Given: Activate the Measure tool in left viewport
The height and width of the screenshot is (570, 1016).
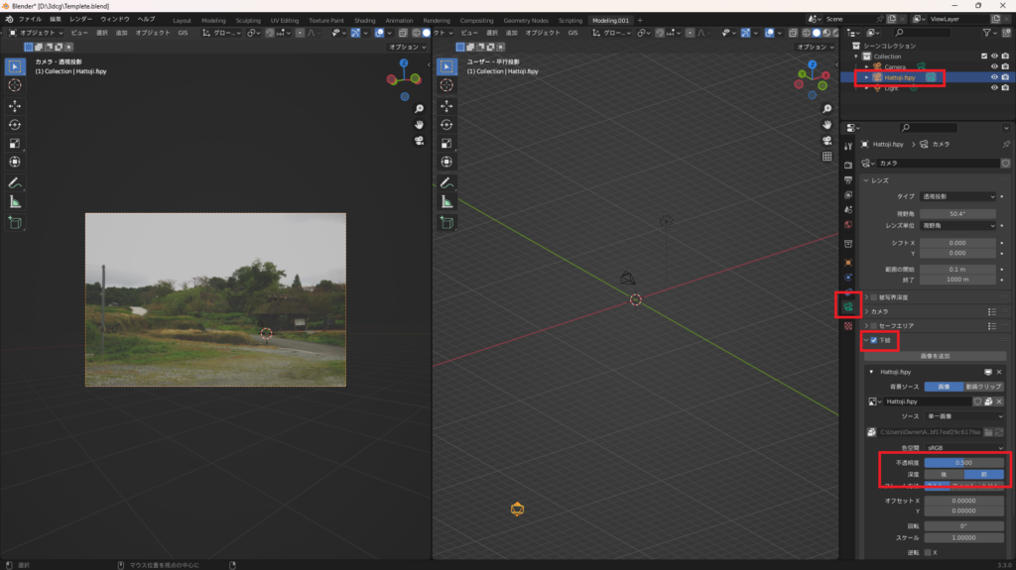Looking at the screenshot, I should (x=15, y=201).
